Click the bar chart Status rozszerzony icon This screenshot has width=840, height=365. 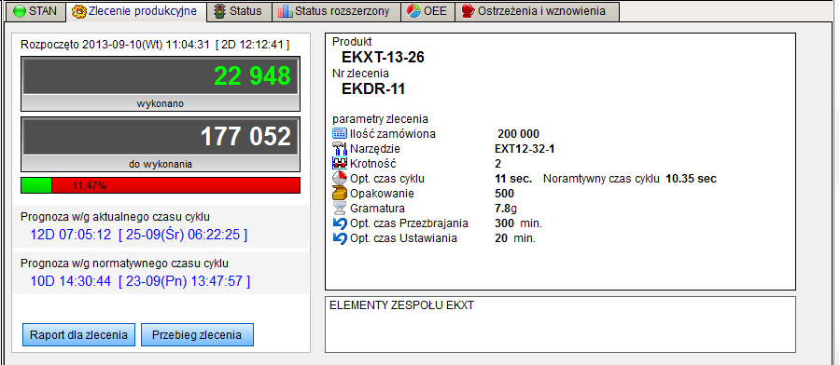tap(285, 11)
